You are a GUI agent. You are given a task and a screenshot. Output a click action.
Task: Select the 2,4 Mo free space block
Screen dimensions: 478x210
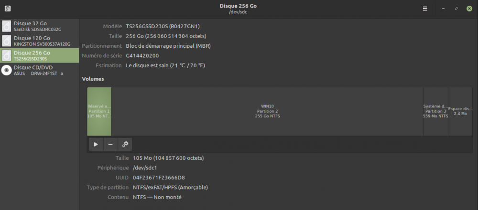coord(460,111)
